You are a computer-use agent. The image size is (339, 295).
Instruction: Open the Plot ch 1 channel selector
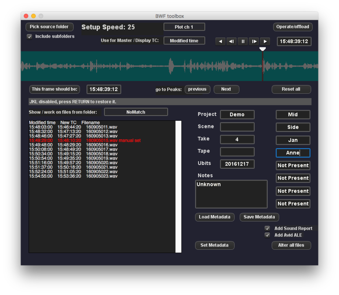(x=184, y=27)
